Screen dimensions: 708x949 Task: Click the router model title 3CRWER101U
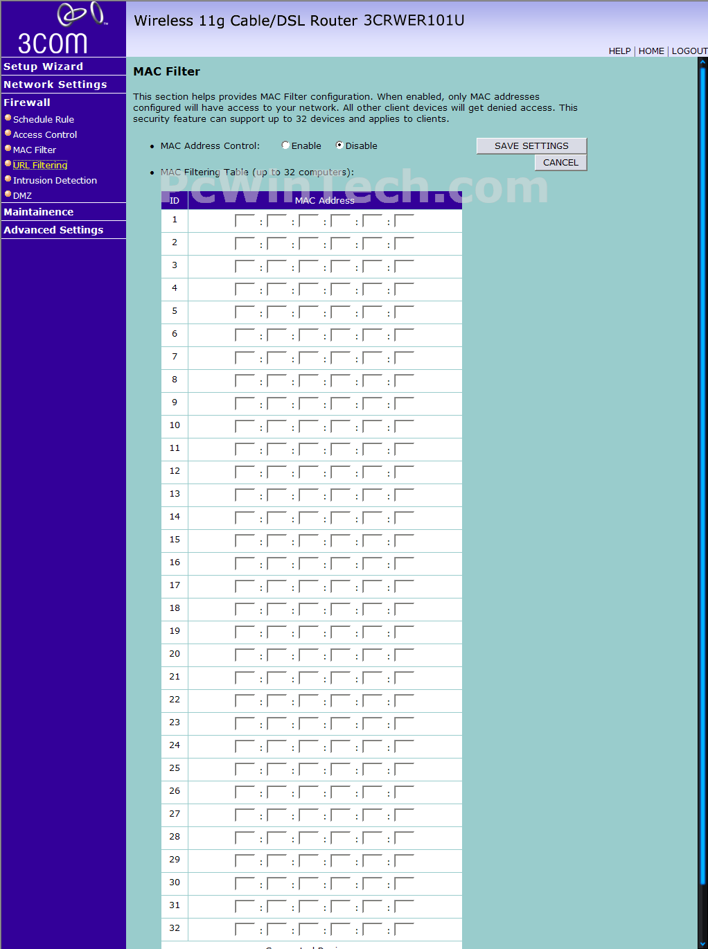pos(414,21)
